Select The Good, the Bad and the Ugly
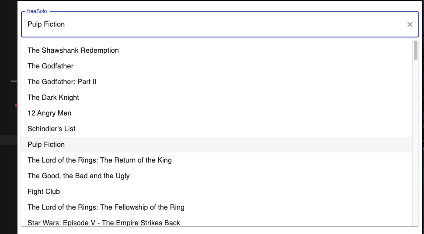This screenshot has width=424, height=234. (x=79, y=176)
